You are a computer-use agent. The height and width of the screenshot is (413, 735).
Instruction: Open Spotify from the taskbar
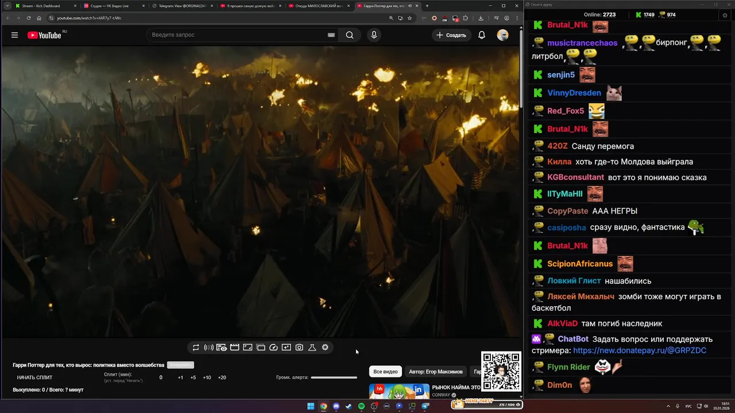[361, 406]
